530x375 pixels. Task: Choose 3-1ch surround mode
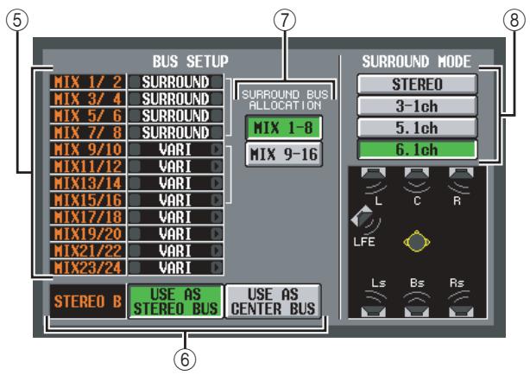(417, 106)
